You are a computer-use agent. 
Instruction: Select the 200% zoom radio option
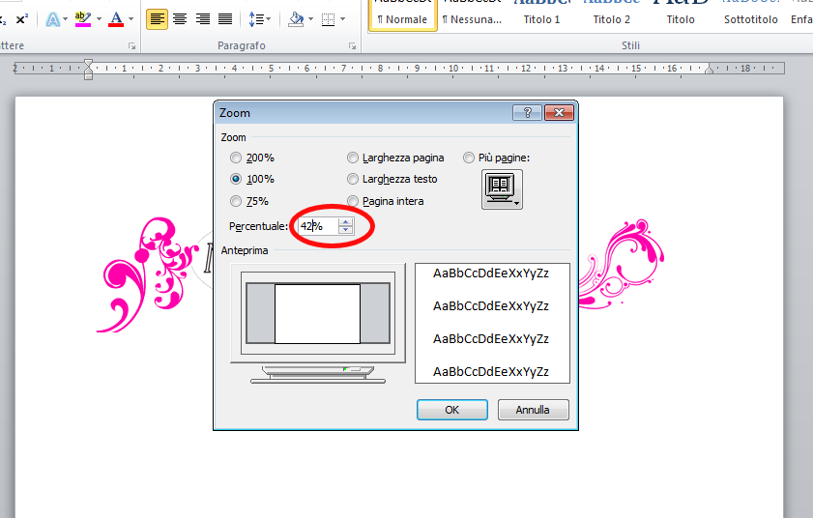point(236,158)
